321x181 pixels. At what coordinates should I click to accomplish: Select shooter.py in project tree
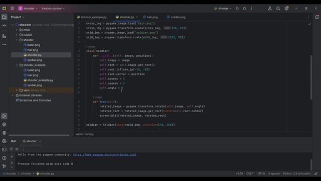tap(34, 55)
